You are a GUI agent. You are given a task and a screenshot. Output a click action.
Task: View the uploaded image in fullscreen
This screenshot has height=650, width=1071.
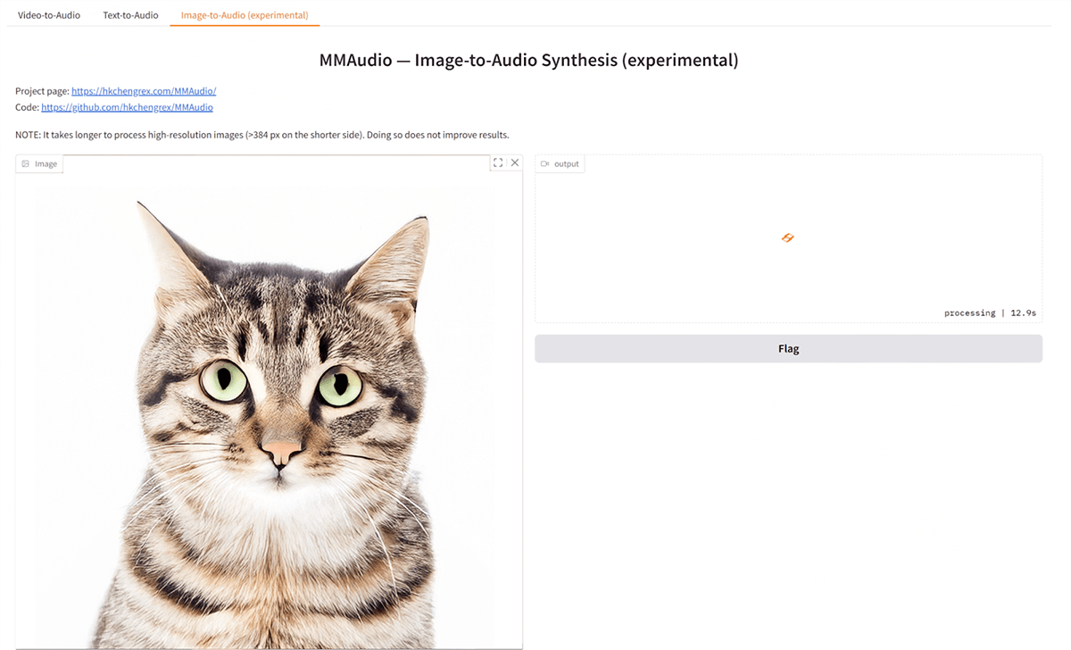pos(498,162)
